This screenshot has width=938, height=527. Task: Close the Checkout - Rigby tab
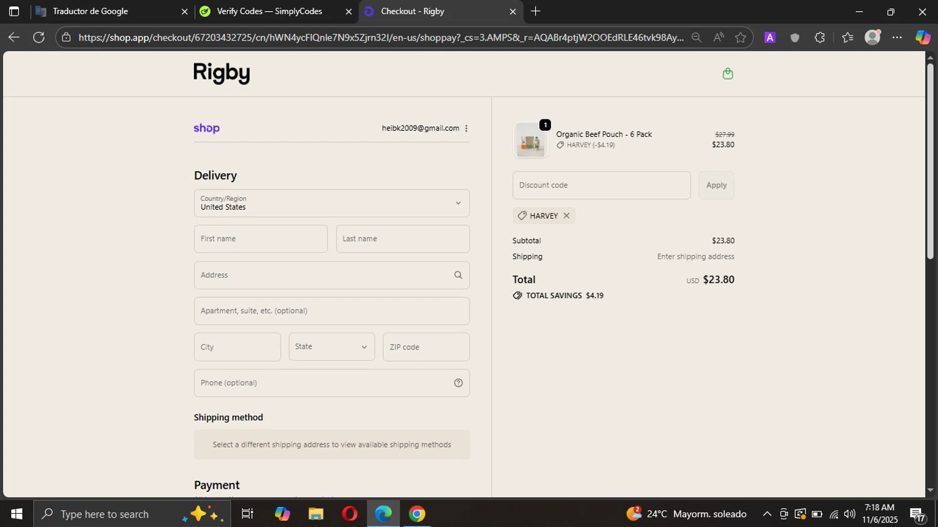(x=513, y=11)
